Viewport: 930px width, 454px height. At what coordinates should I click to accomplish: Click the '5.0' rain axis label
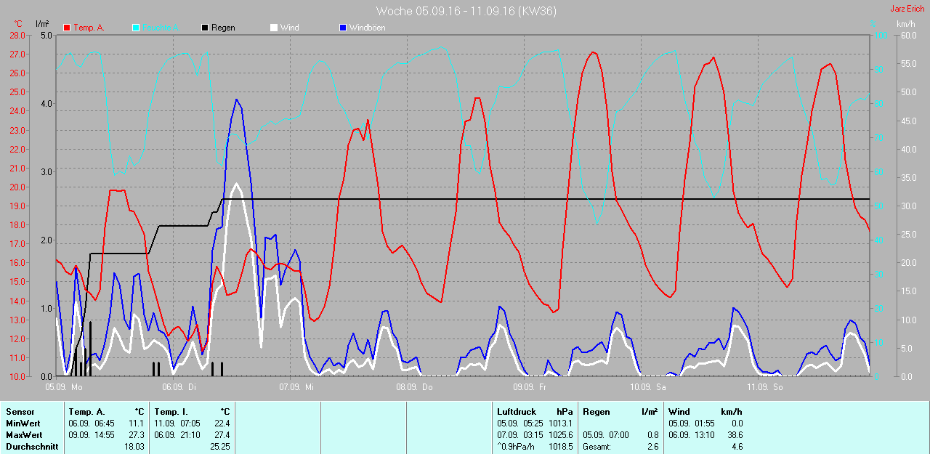coord(46,35)
